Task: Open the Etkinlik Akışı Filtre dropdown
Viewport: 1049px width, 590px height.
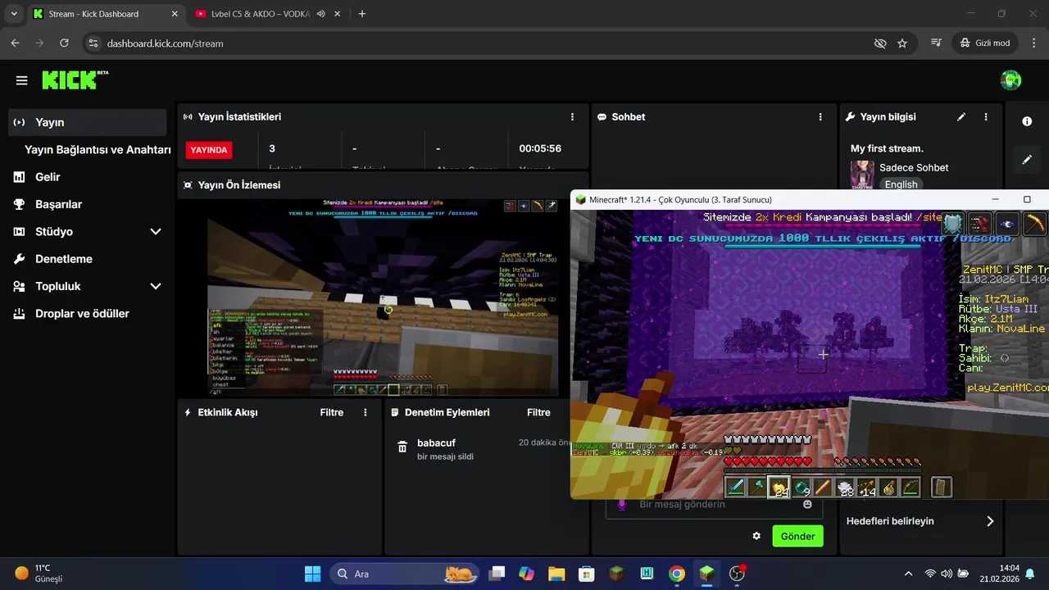Action: 332,412
